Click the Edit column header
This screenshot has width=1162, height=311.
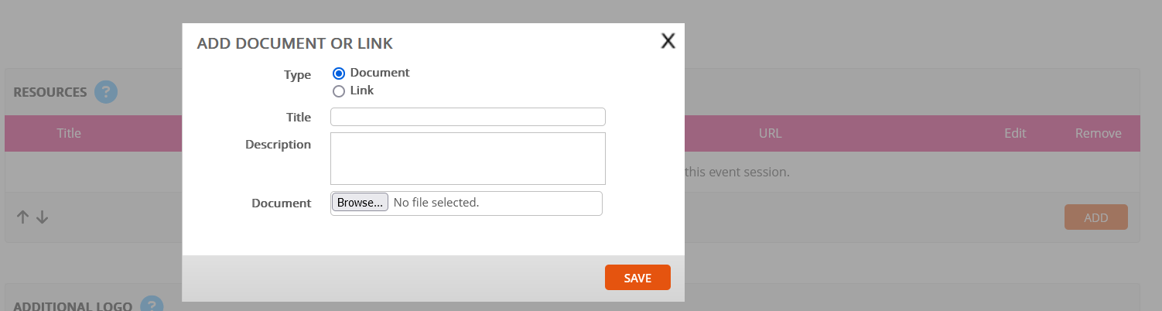tap(1015, 133)
